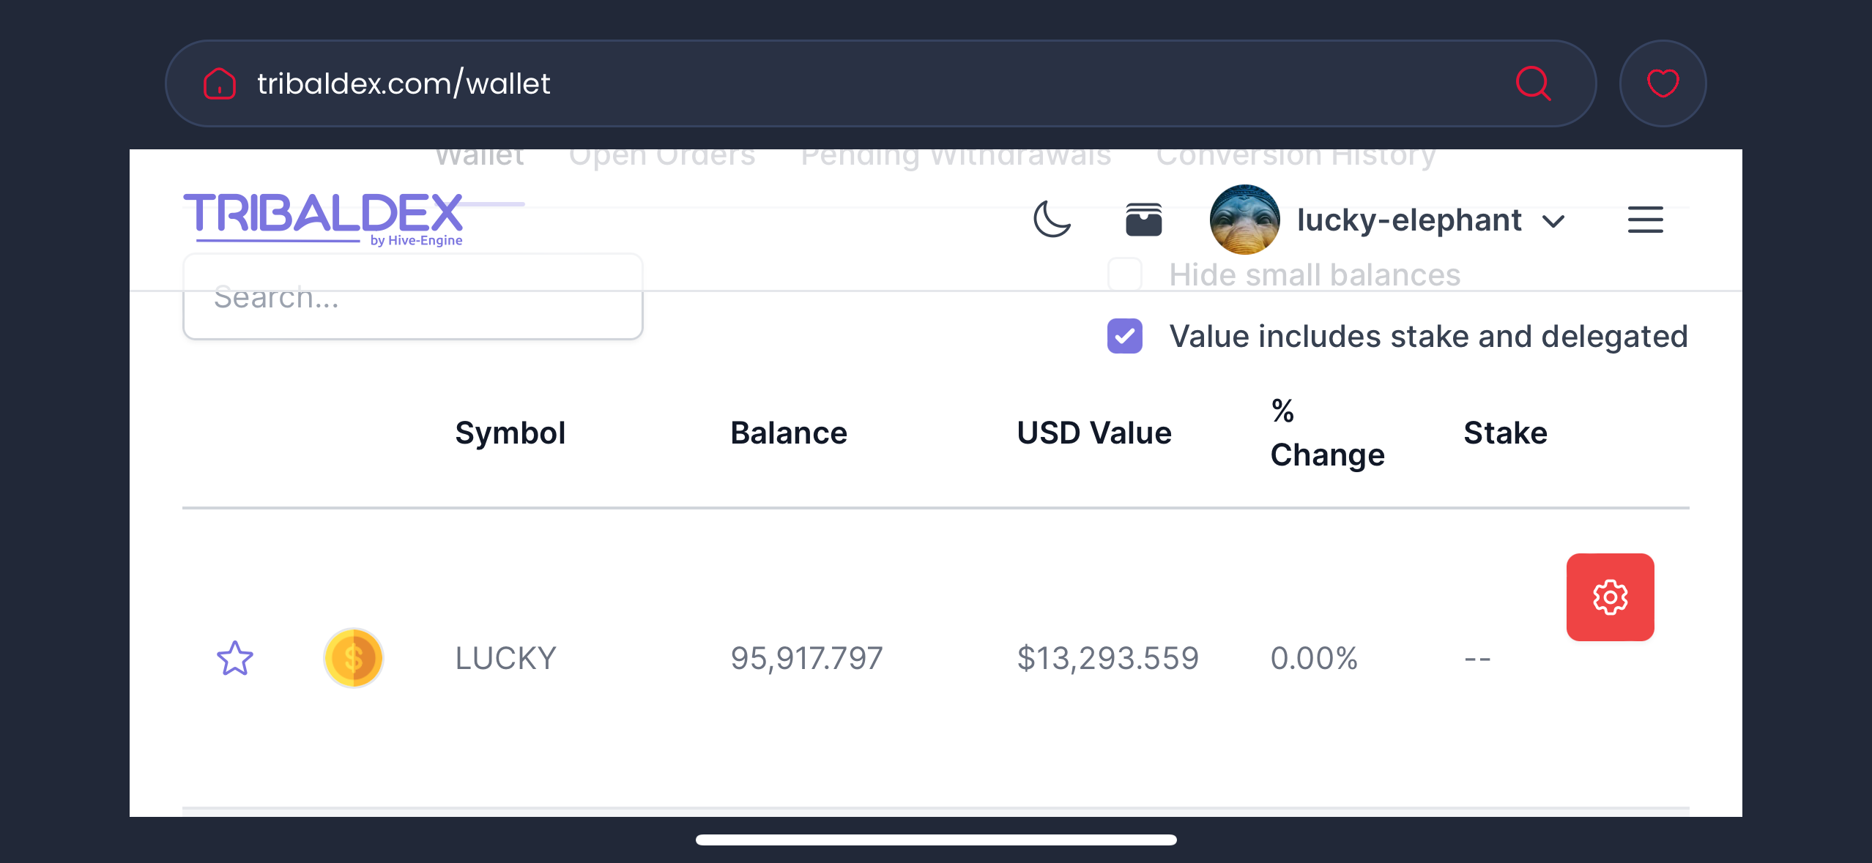The image size is (1872, 863).
Task: Open the wallet icon in header
Action: [x=1143, y=220]
